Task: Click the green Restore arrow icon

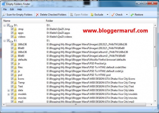Action: coord(132,15)
